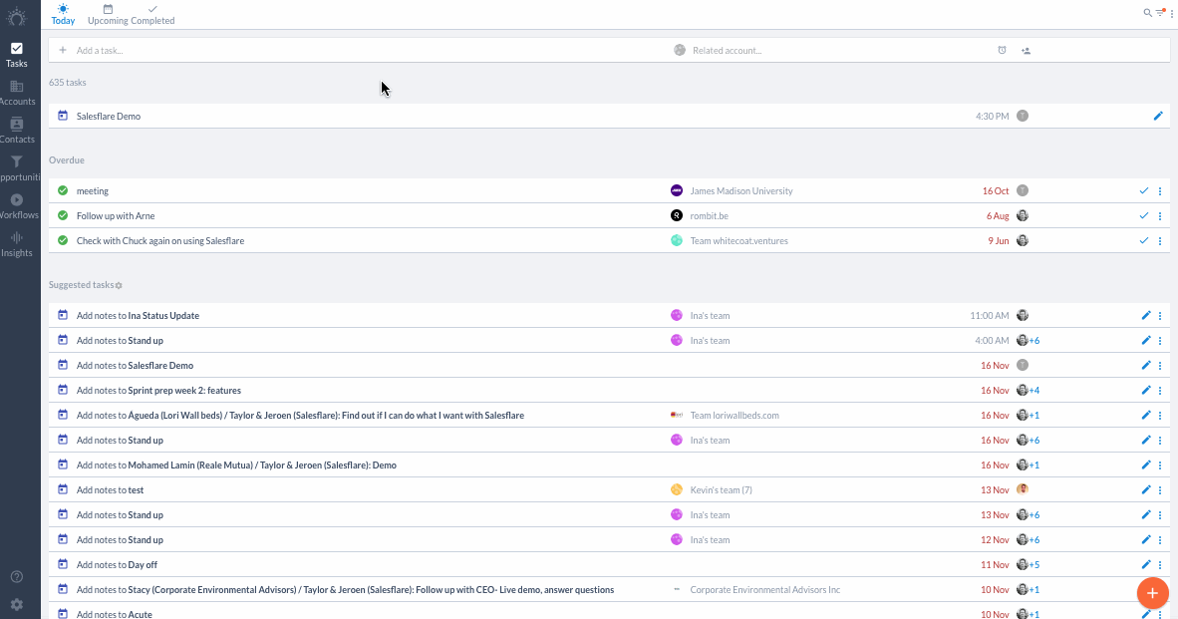The width and height of the screenshot is (1178, 619).
Task: Open the filter icon at top right
Action: click(1160, 13)
